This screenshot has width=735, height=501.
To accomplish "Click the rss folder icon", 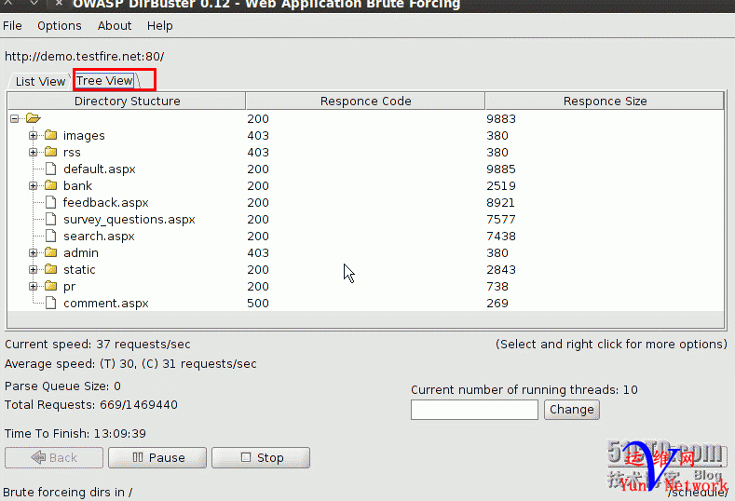I will click(50, 153).
